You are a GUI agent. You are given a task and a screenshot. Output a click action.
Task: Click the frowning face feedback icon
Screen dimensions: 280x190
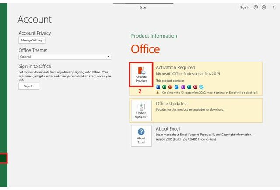[264, 7]
